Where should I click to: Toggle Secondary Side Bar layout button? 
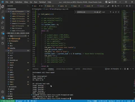[112, 2]
